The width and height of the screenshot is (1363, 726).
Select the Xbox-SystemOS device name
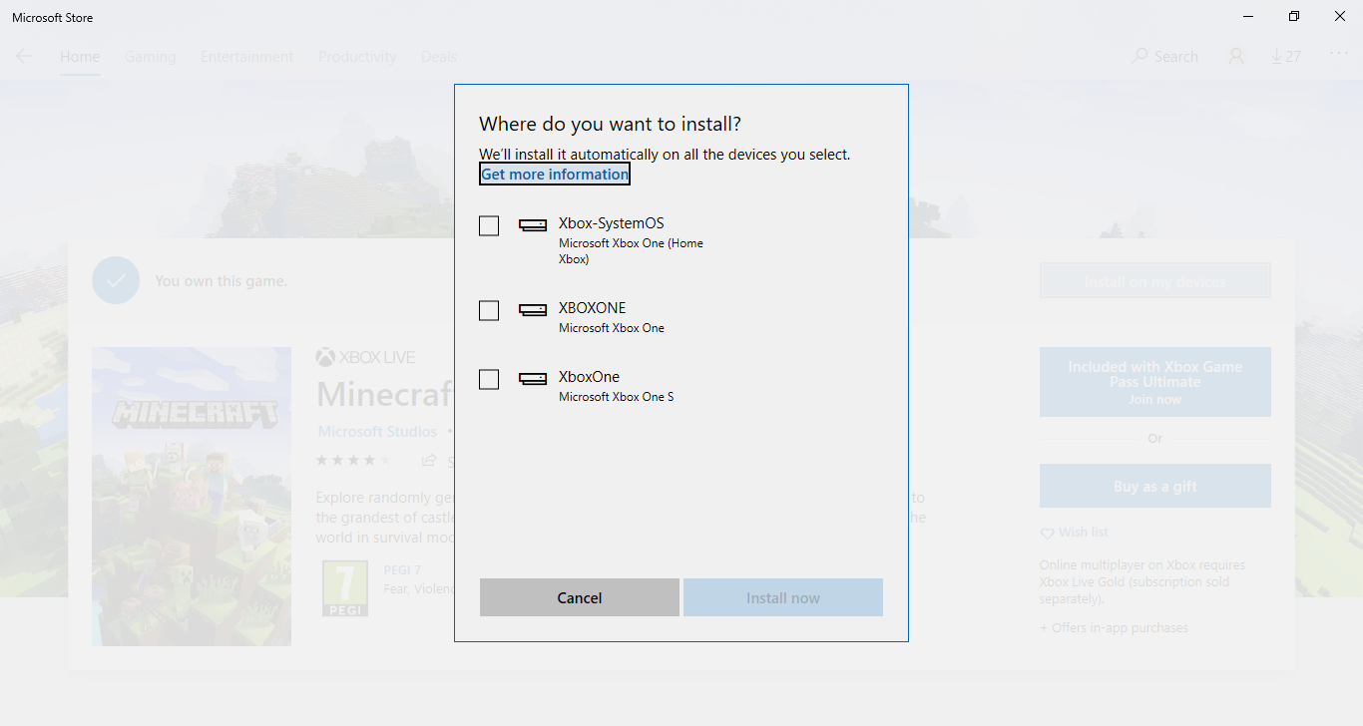[x=611, y=223]
